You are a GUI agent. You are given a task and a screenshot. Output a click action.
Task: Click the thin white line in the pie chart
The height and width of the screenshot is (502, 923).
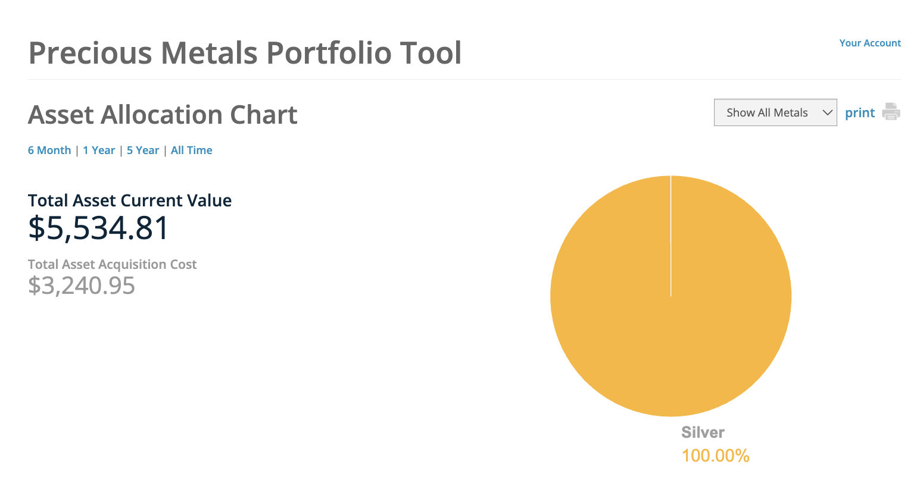tap(671, 238)
